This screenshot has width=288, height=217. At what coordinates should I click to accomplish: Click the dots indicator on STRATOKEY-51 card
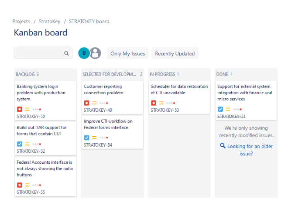coord(237,109)
